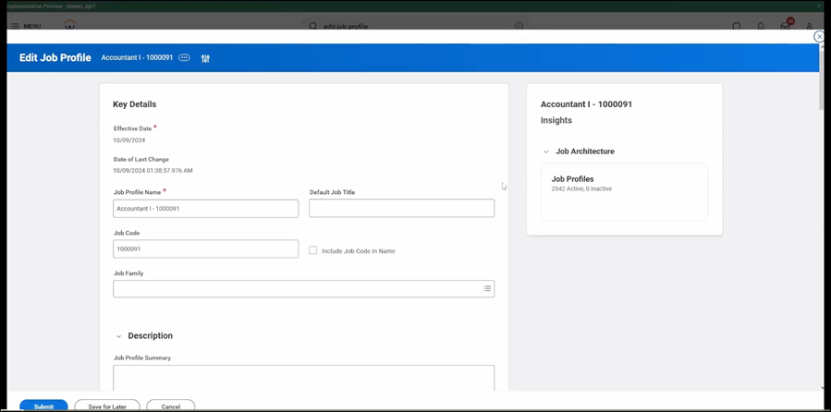
Task: Open the inbox icon with badge
Action: (x=786, y=26)
